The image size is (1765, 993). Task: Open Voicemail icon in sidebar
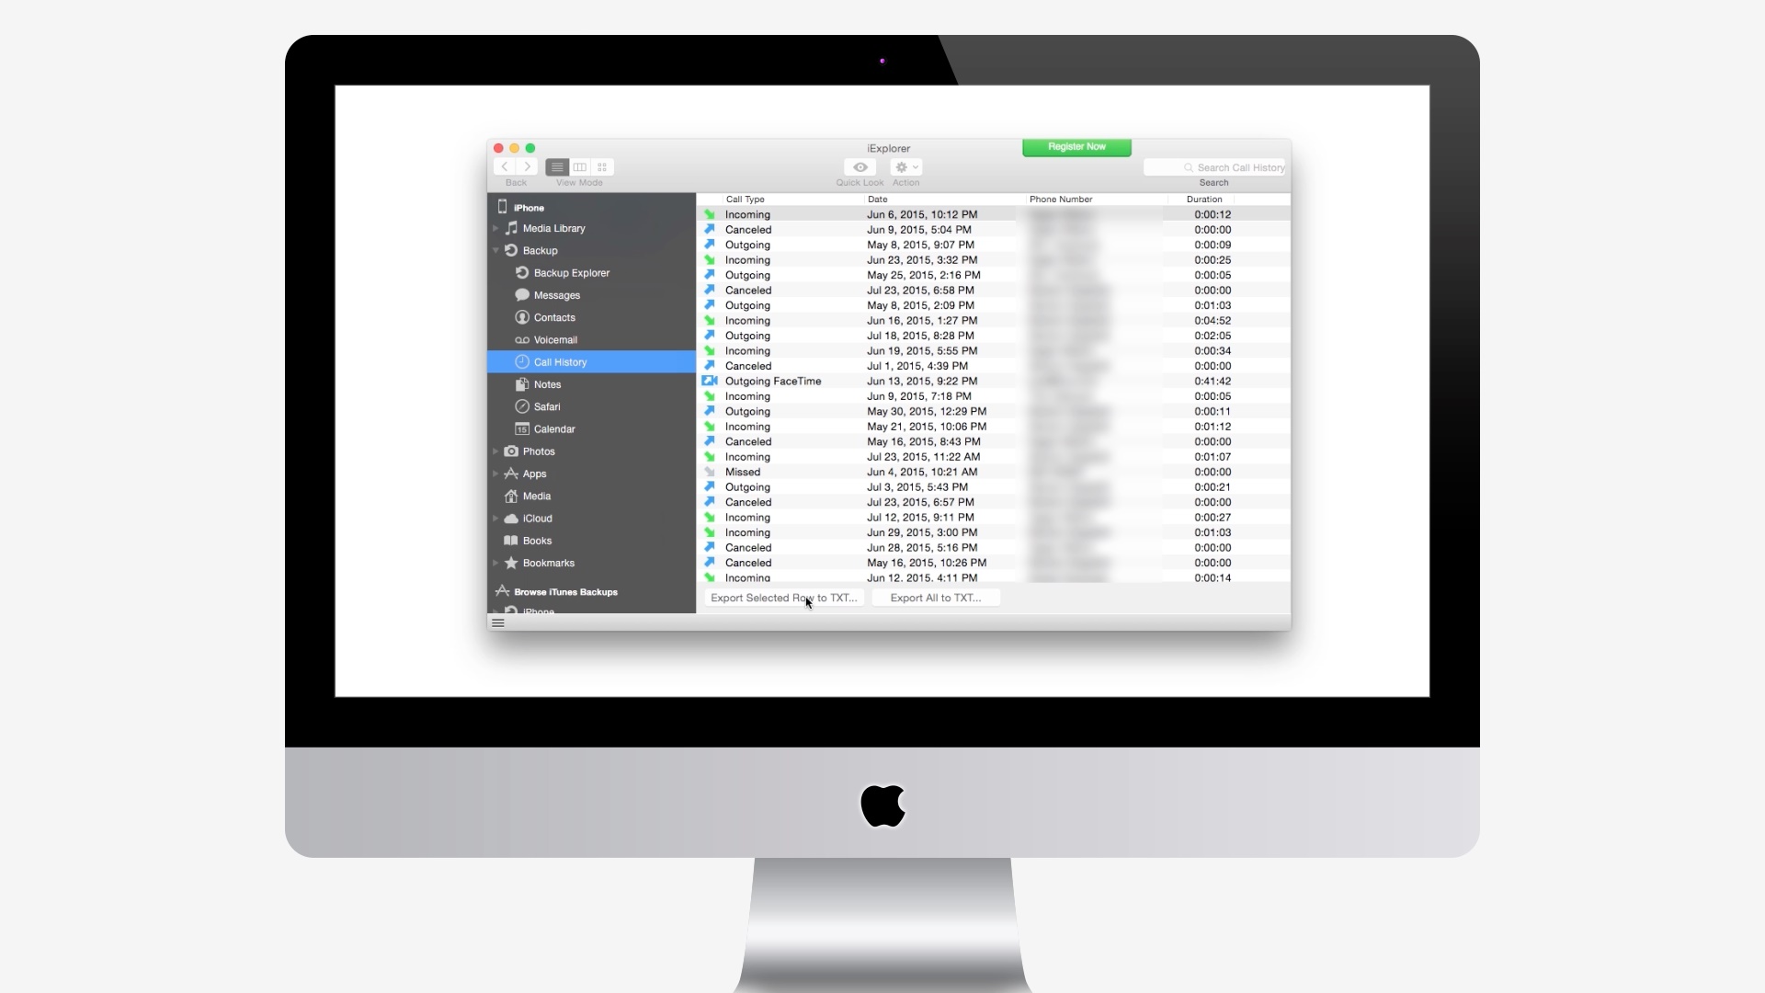point(522,340)
